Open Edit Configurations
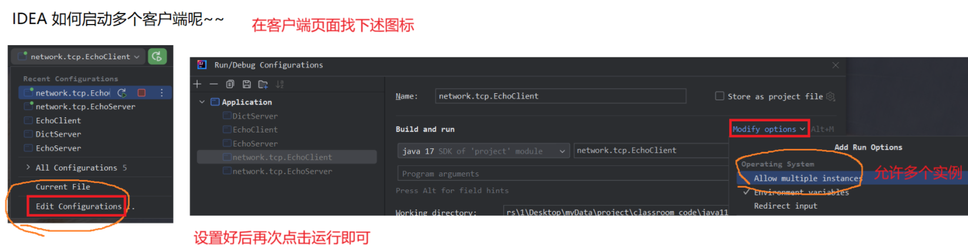The image size is (968, 248). [x=78, y=206]
